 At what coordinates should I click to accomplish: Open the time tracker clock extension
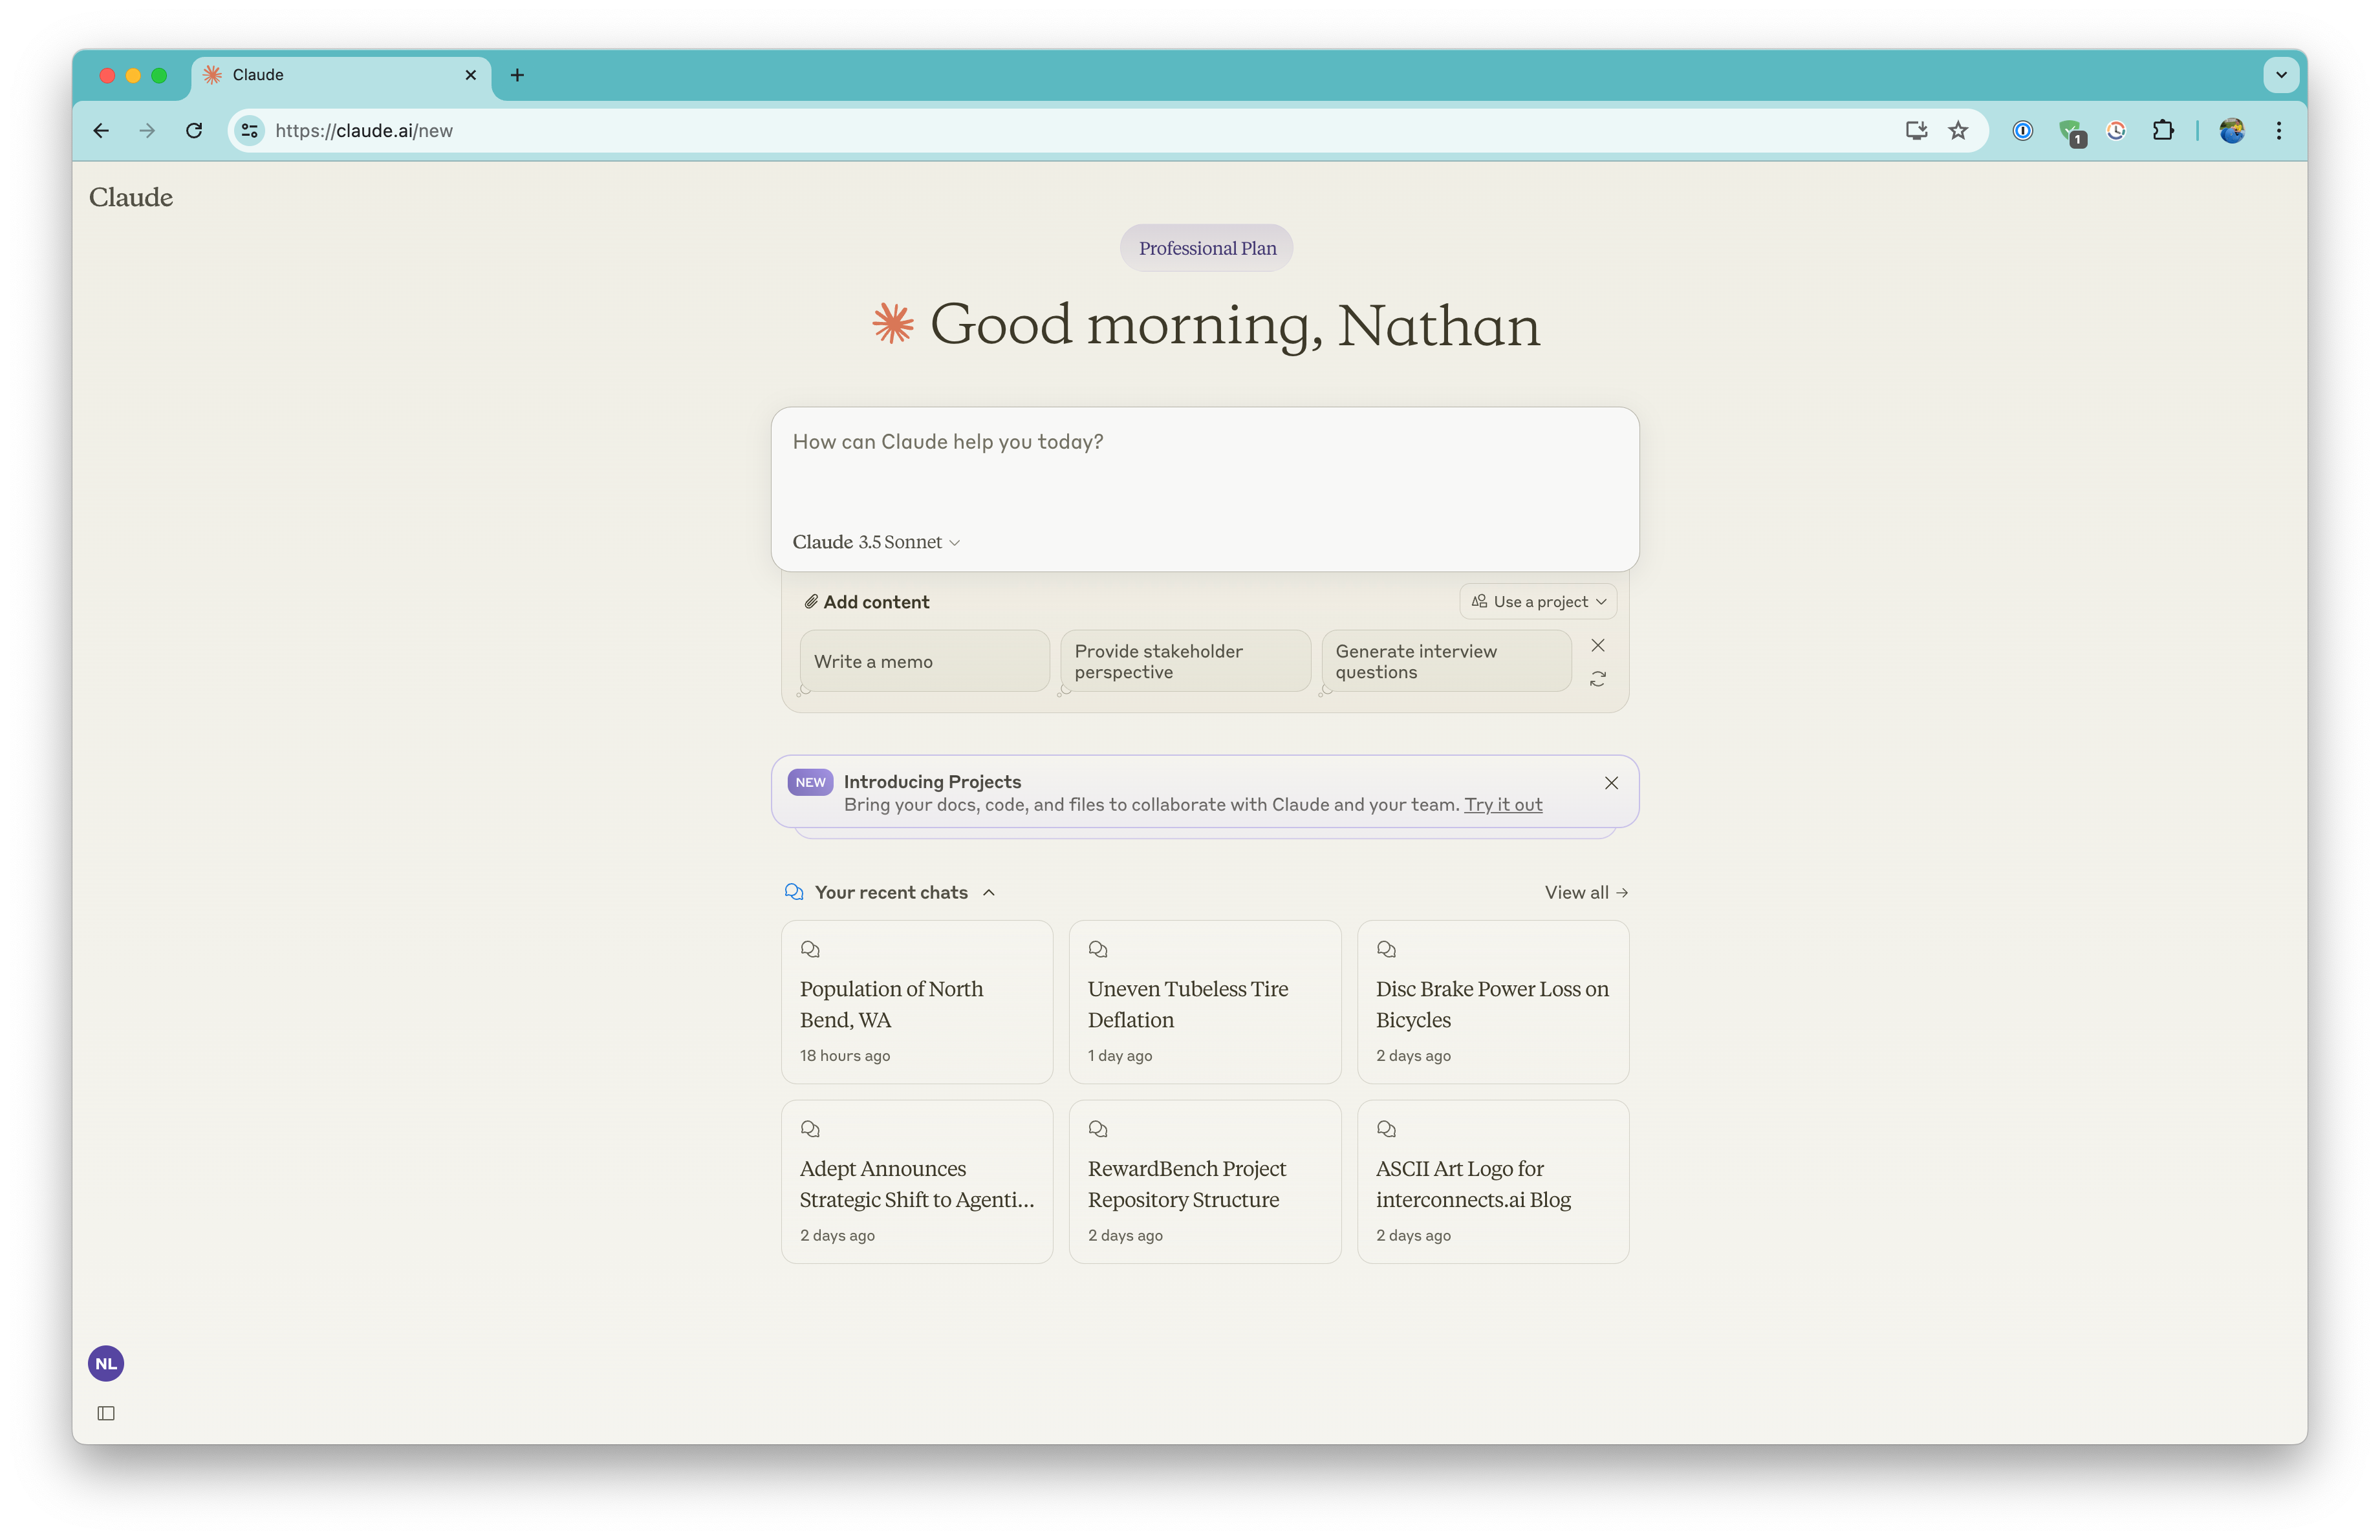[2115, 131]
